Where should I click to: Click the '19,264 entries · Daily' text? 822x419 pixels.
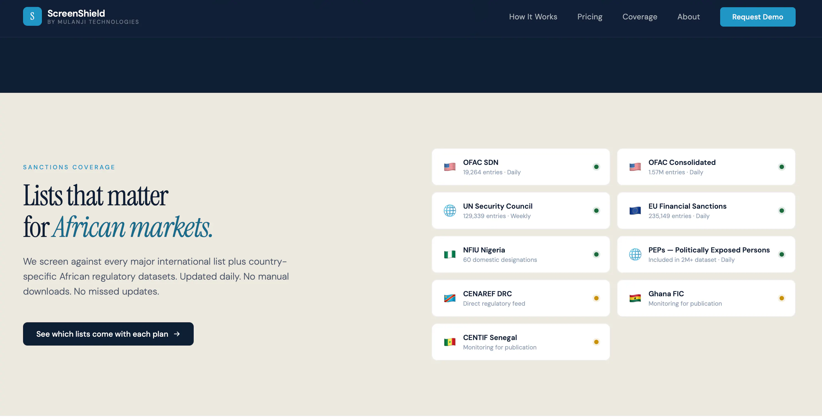(x=492, y=172)
